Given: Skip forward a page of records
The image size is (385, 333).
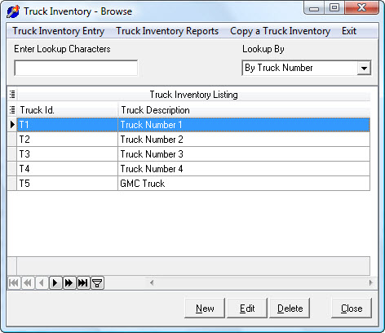Looking at the screenshot, I should (x=69, y=283).
